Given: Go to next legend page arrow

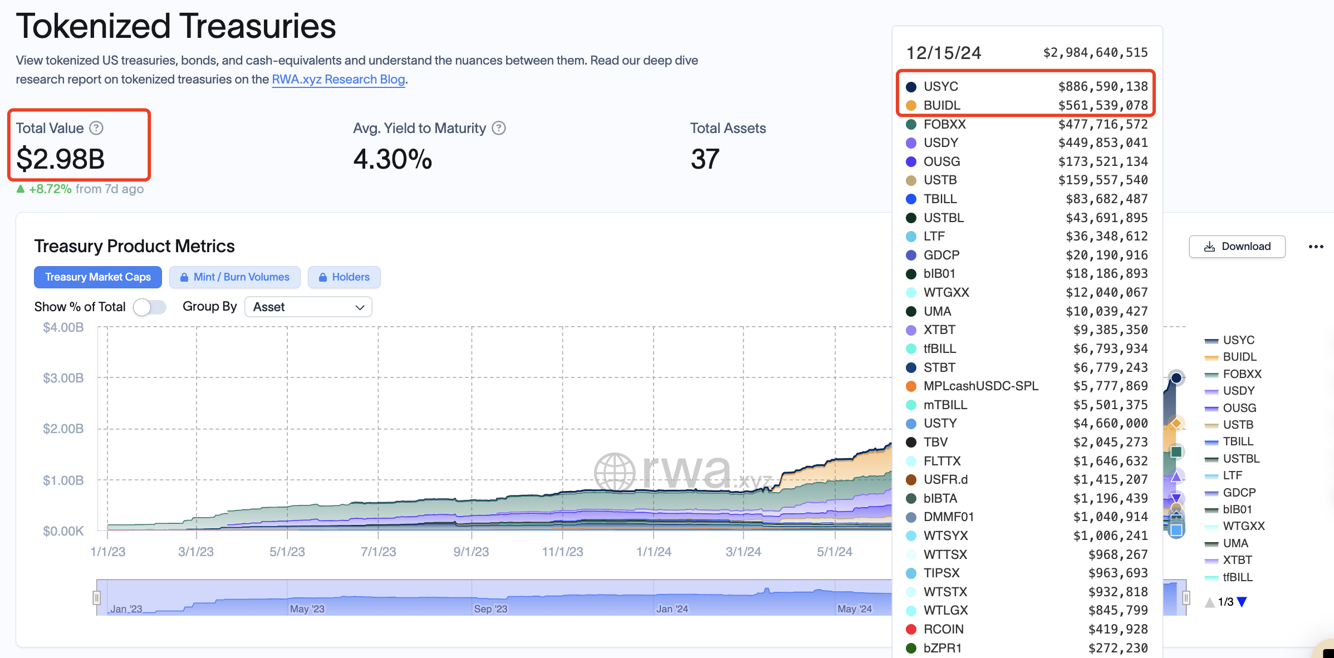Looking at the screenshot, I should coord(1242,602).
